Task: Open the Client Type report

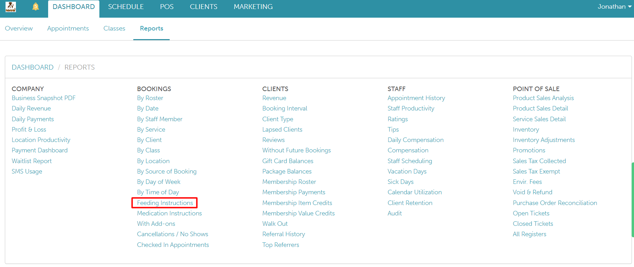Action: pyautogui.click(x=278, y=119)
